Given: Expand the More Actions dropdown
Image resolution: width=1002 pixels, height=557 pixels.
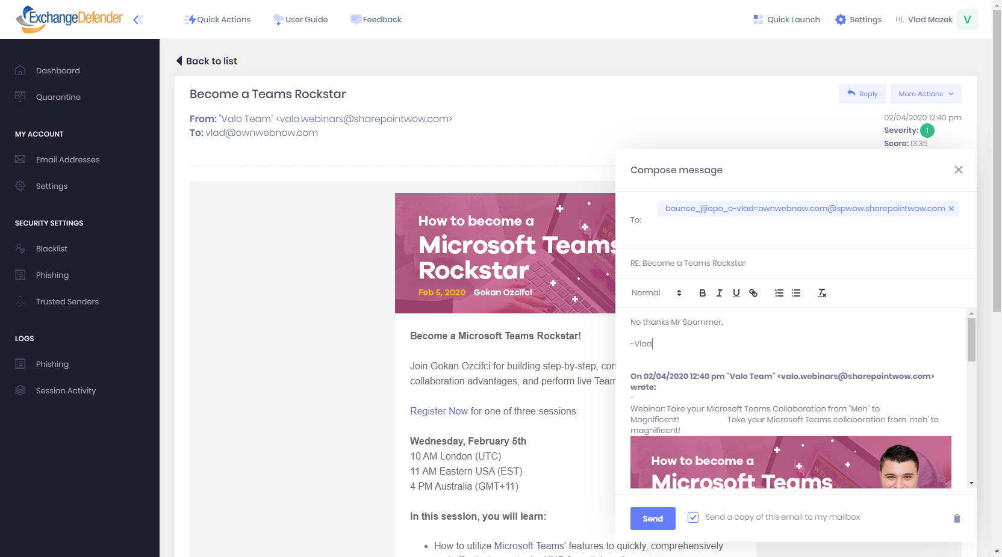Looking at the screenshot, I should [926, 94].
